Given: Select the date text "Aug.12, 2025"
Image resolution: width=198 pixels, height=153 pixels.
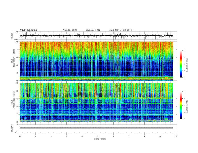Looking at the screenshot, I should [x=70, y=30].
